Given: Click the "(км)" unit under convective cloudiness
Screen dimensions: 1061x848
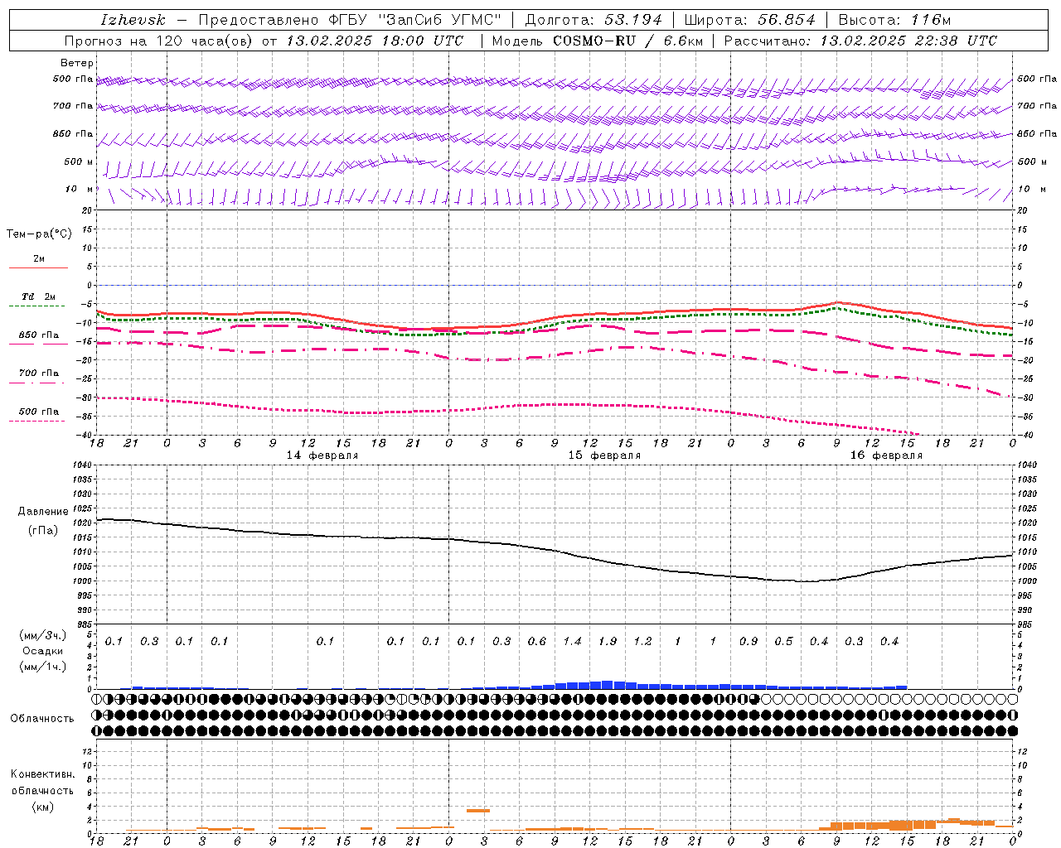Looking at the screenshot, I should [42, 807].
